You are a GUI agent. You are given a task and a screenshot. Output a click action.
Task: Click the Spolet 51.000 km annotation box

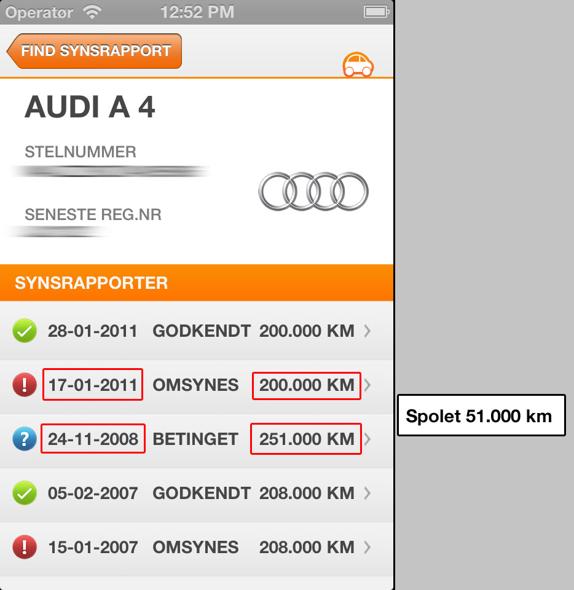481,415
